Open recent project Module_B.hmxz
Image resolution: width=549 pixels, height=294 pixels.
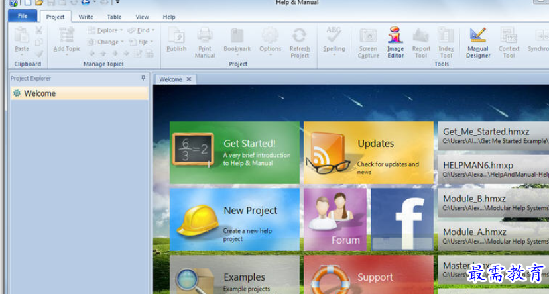point(493,203)
